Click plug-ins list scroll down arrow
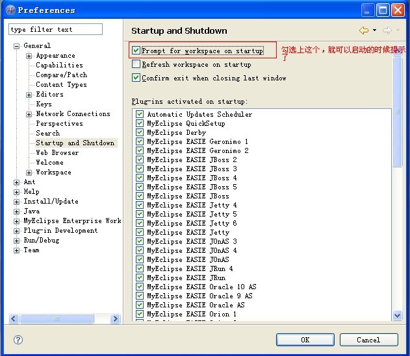410x356 pixels. click(x=397, y=315)
